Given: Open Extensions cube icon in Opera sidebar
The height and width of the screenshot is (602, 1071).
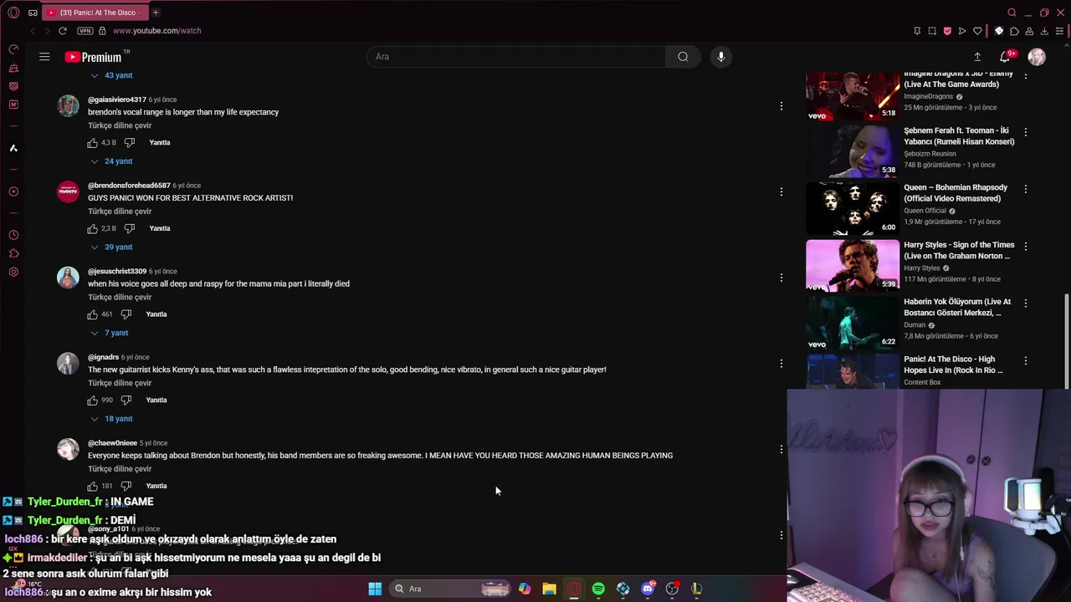Looking at the screenshot, I should pos(13,253).
